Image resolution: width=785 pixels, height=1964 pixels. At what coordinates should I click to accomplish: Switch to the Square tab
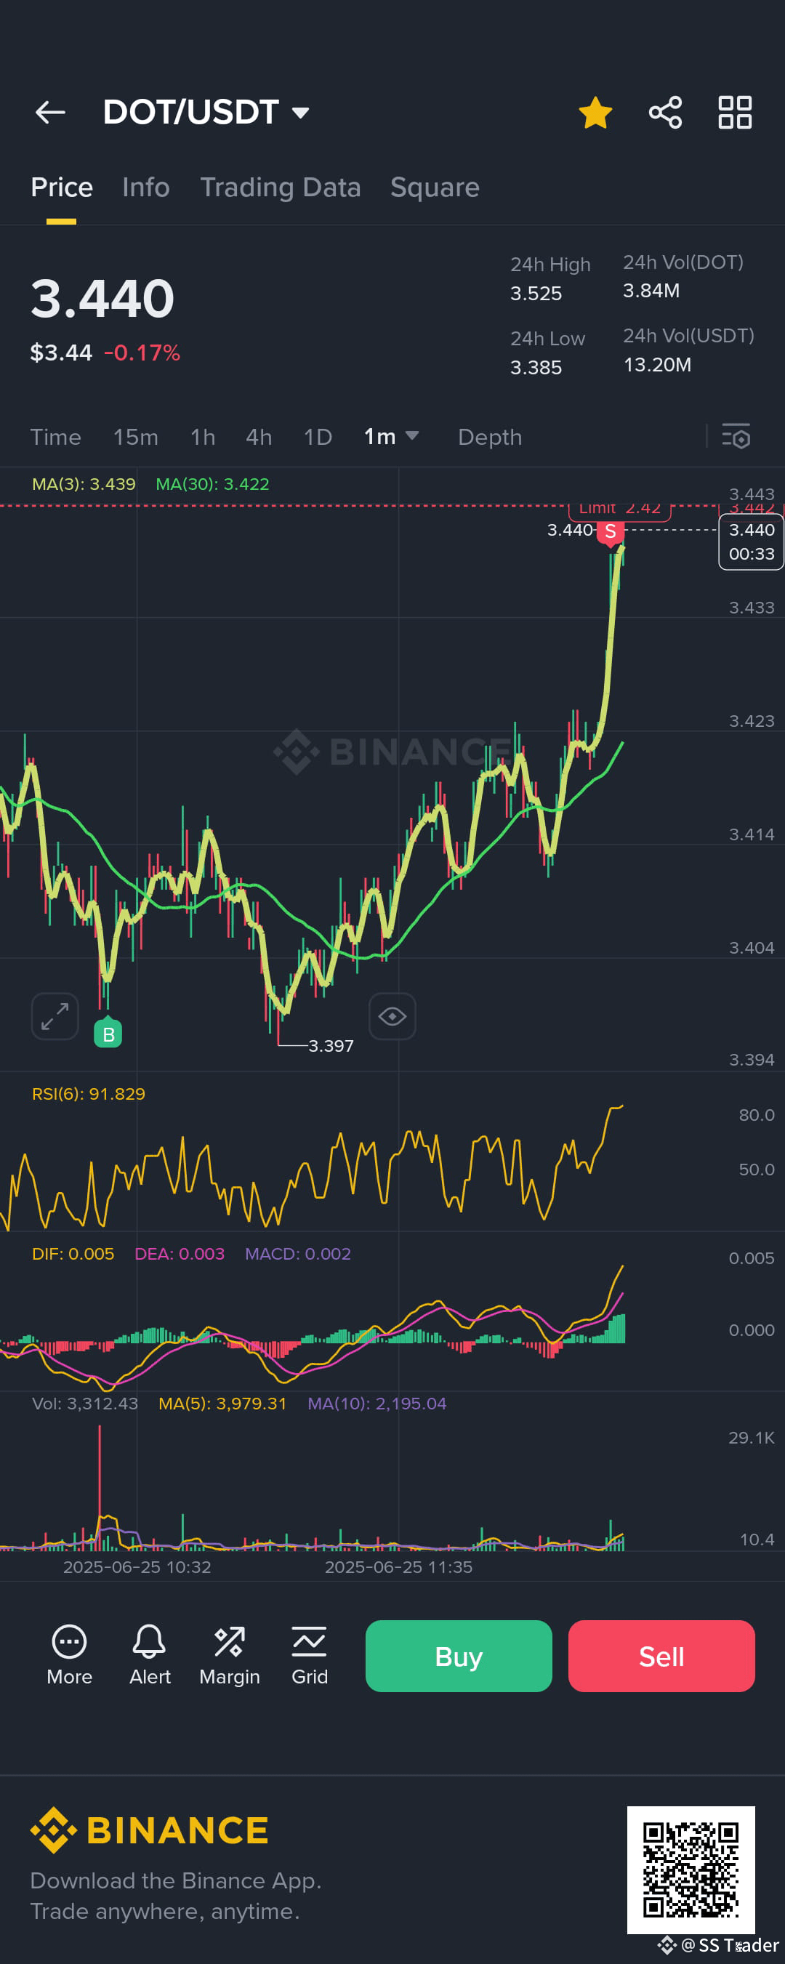[435, 188]
